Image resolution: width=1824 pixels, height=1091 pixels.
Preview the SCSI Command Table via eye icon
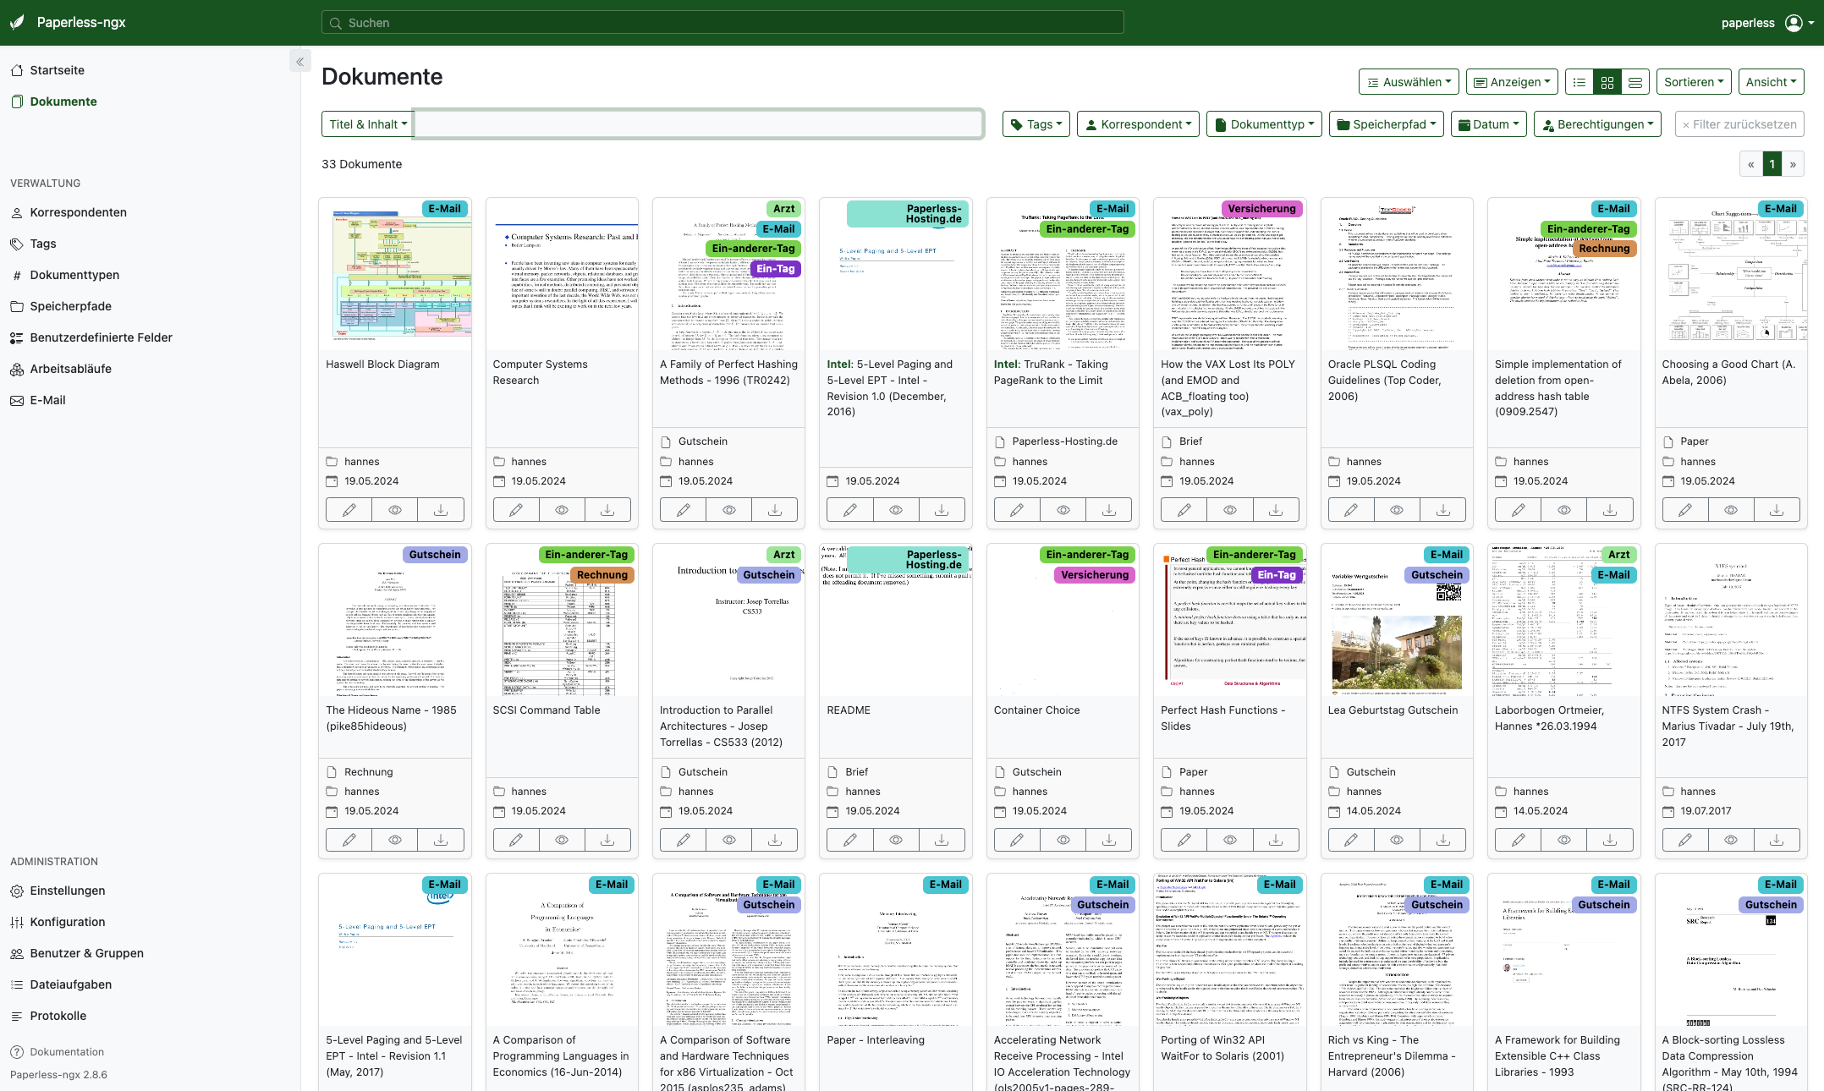562,840
